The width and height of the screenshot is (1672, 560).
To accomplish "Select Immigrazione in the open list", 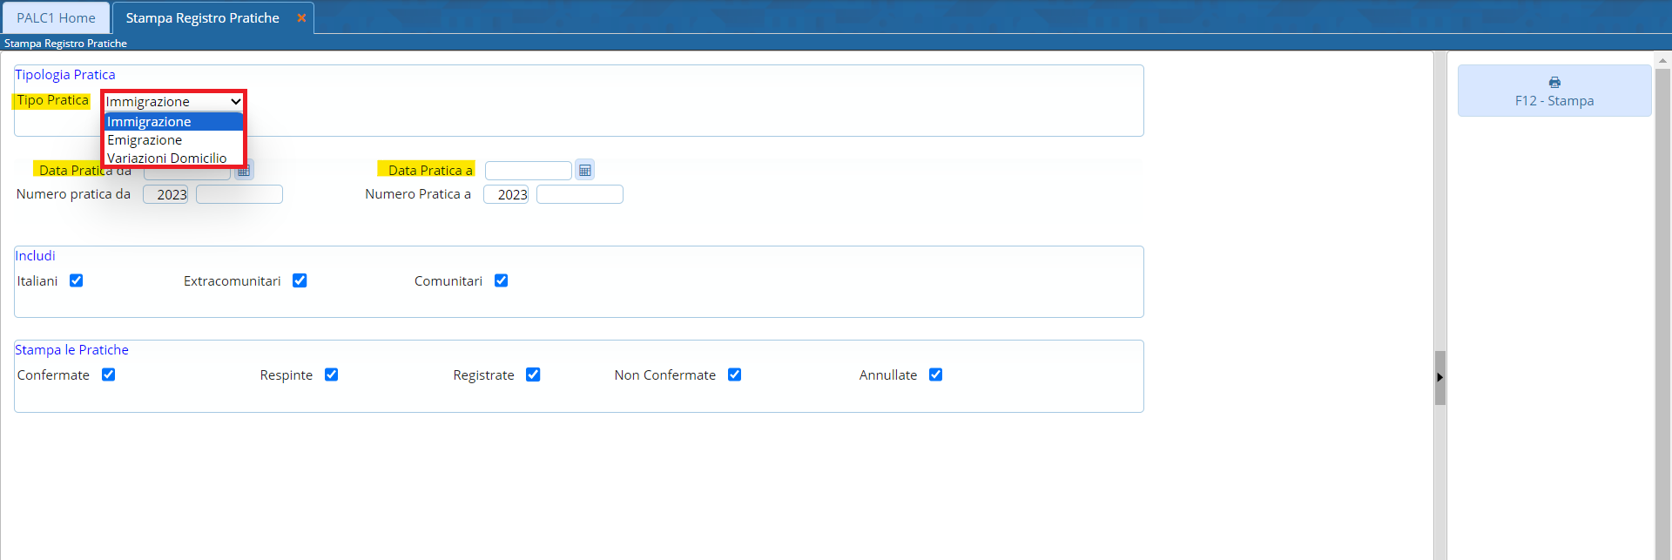I will (x=150, y=122).
